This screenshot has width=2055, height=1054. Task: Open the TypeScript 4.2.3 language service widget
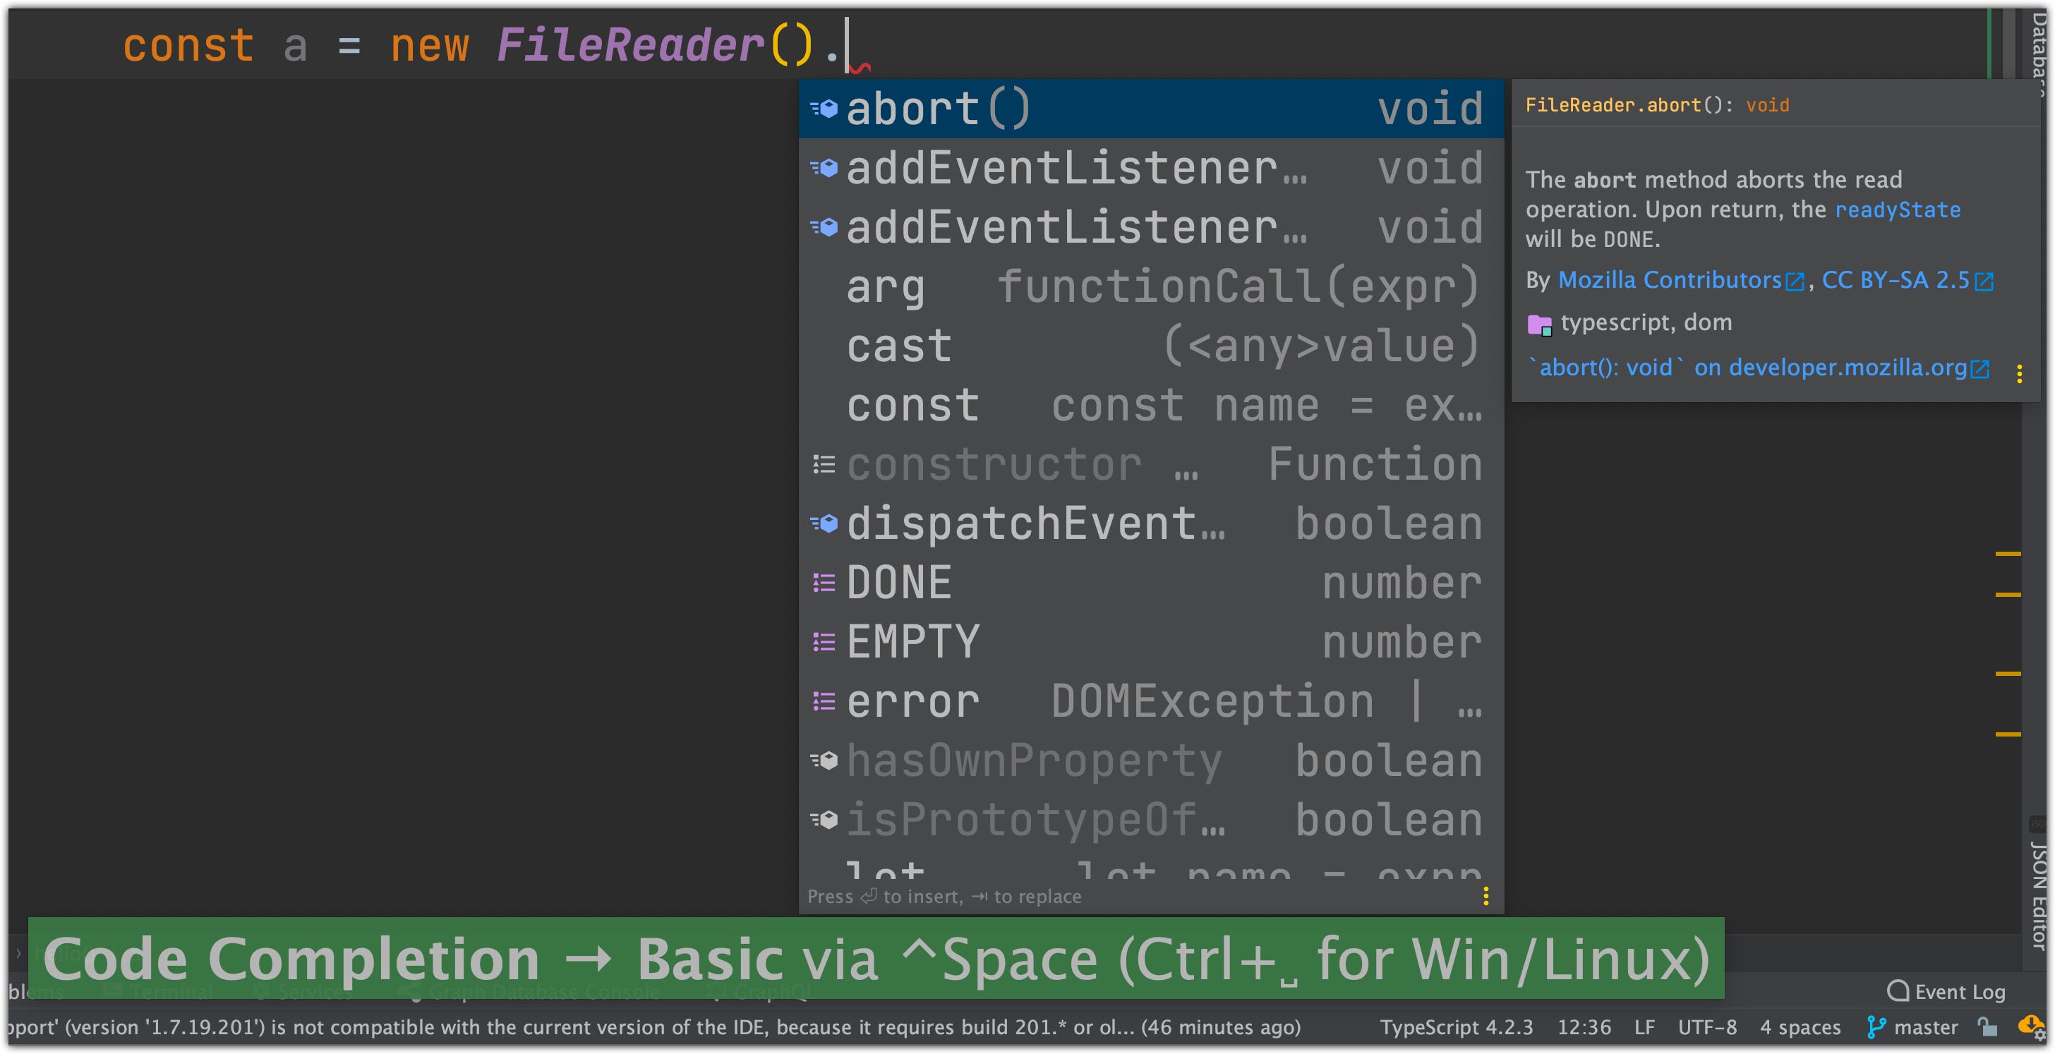pos(1456,1027)
